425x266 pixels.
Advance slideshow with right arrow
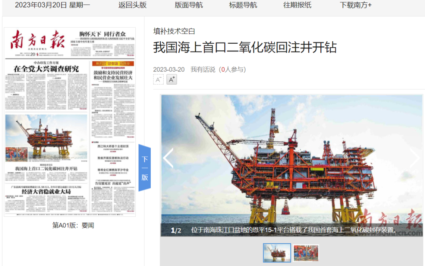point(415,158)
